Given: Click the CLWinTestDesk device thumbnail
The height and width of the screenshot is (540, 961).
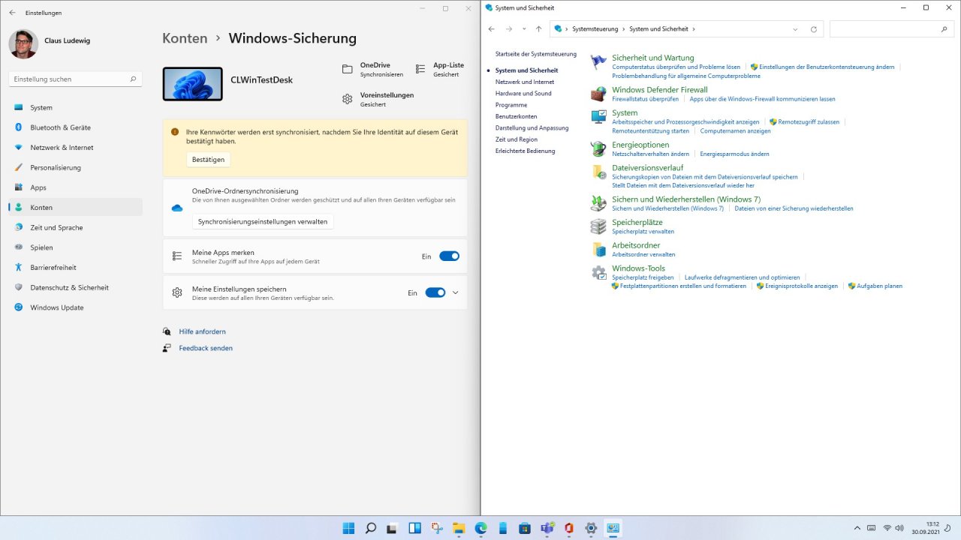Looking at the screenshot, I should click(x=192, y=84).
